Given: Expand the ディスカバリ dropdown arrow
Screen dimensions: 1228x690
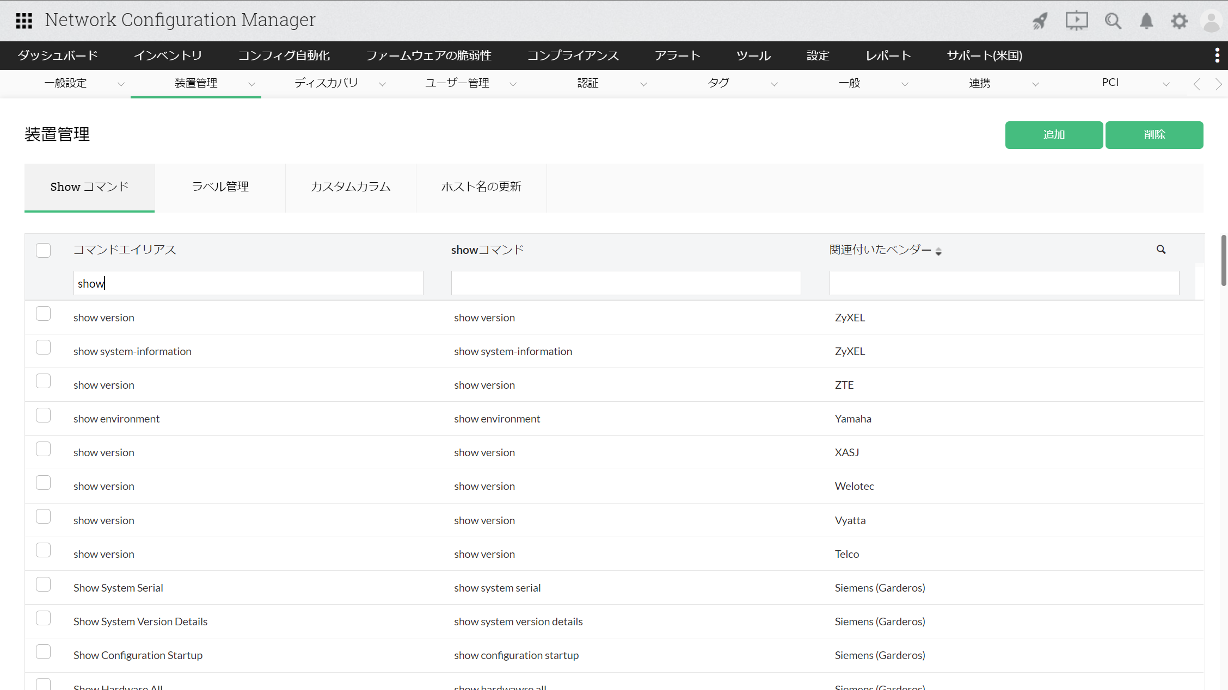Looking at the screenshot, I should pyautogui.click(x=382, y=84).
